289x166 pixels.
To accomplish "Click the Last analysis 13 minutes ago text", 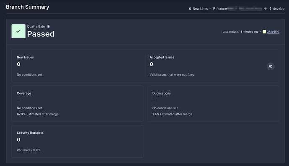I will point(240,32).
